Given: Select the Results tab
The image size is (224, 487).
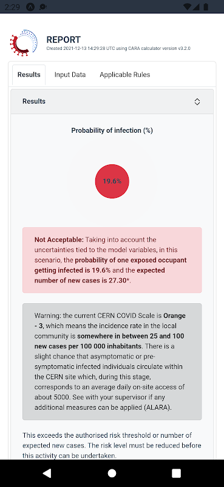Looking at the screenshot, I should coord(29,75).
